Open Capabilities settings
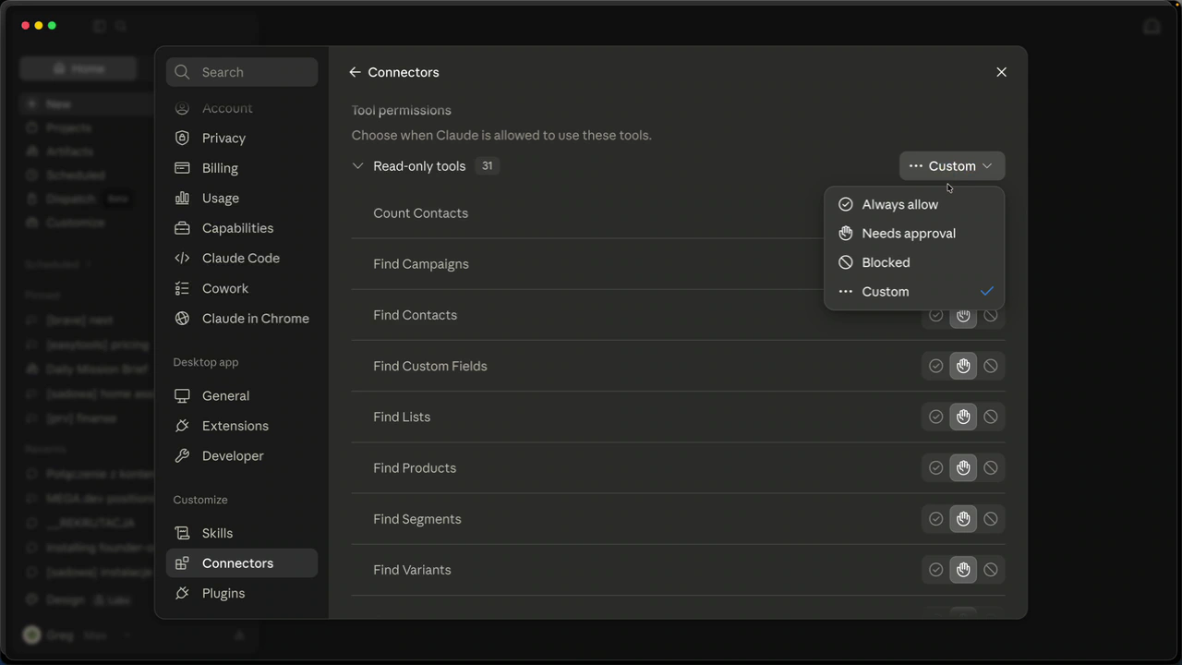 pos(242,228)
